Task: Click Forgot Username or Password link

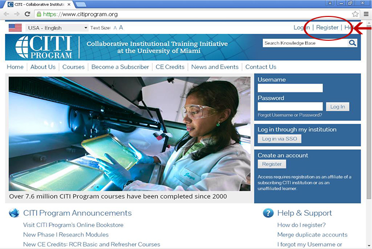Action: pos(290,115)
